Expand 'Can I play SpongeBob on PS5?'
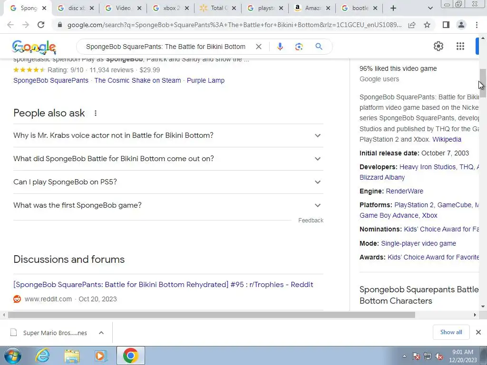487x365 pixels. 168,182
